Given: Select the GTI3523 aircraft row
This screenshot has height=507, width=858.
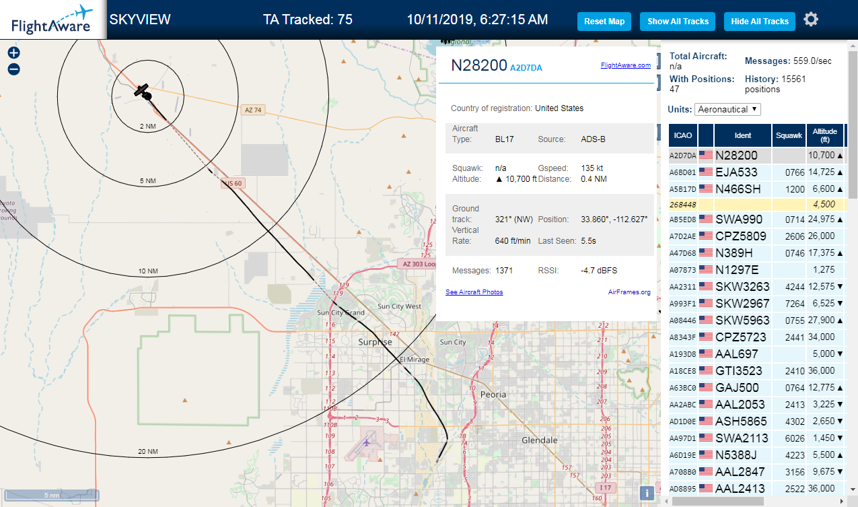Looking at the screenshot, I should (x=756, y=371).
